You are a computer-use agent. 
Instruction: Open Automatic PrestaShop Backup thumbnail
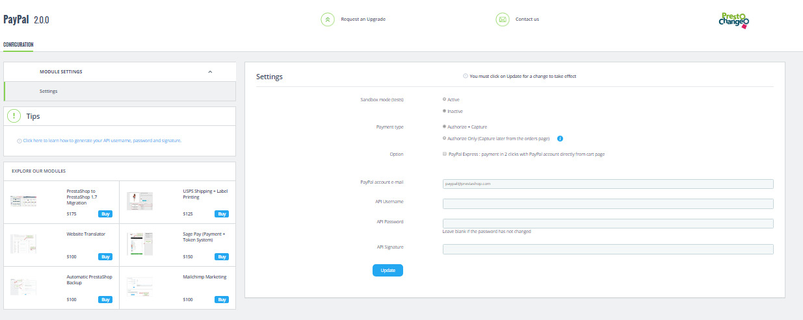(23, 286)
